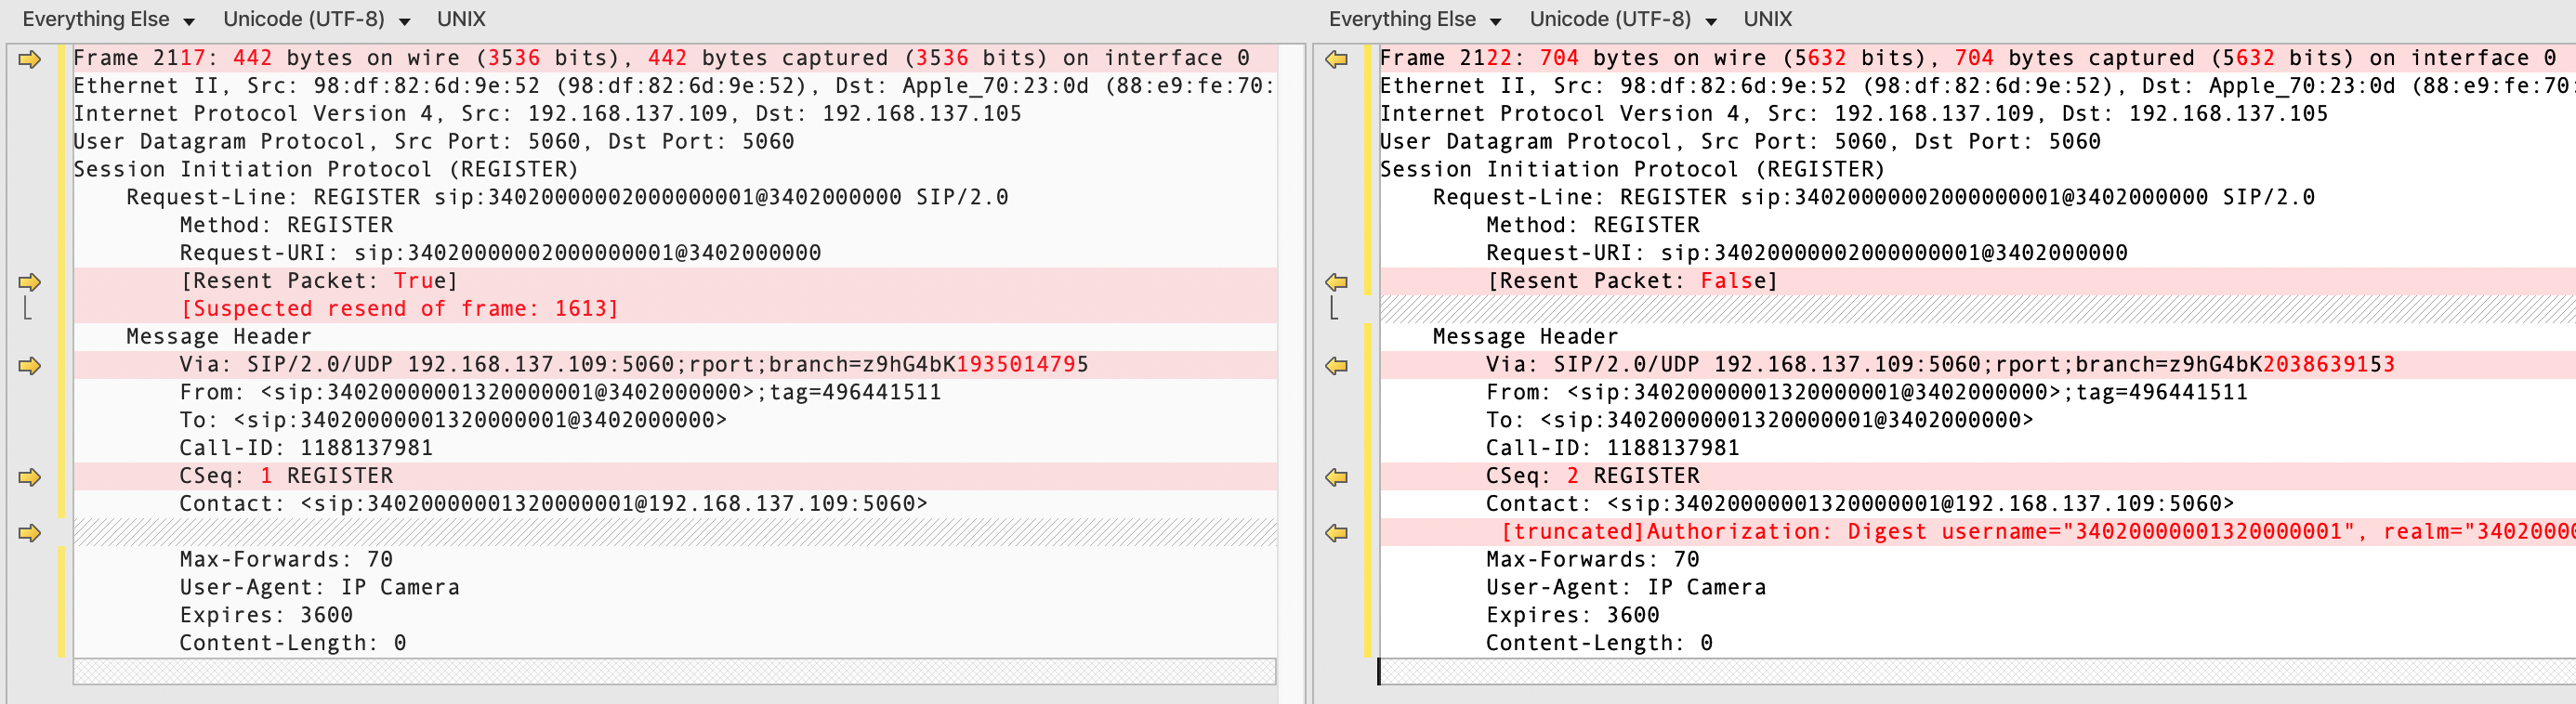Copy CSeq 2 REGISTER line to left
2576x704 pixels.
(1337, 477)
